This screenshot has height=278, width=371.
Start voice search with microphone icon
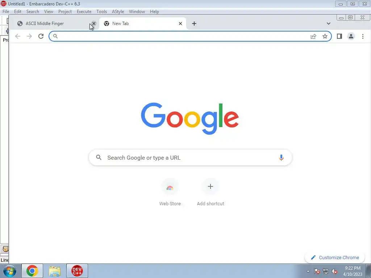pyautogui.click(x=281, y=157)
